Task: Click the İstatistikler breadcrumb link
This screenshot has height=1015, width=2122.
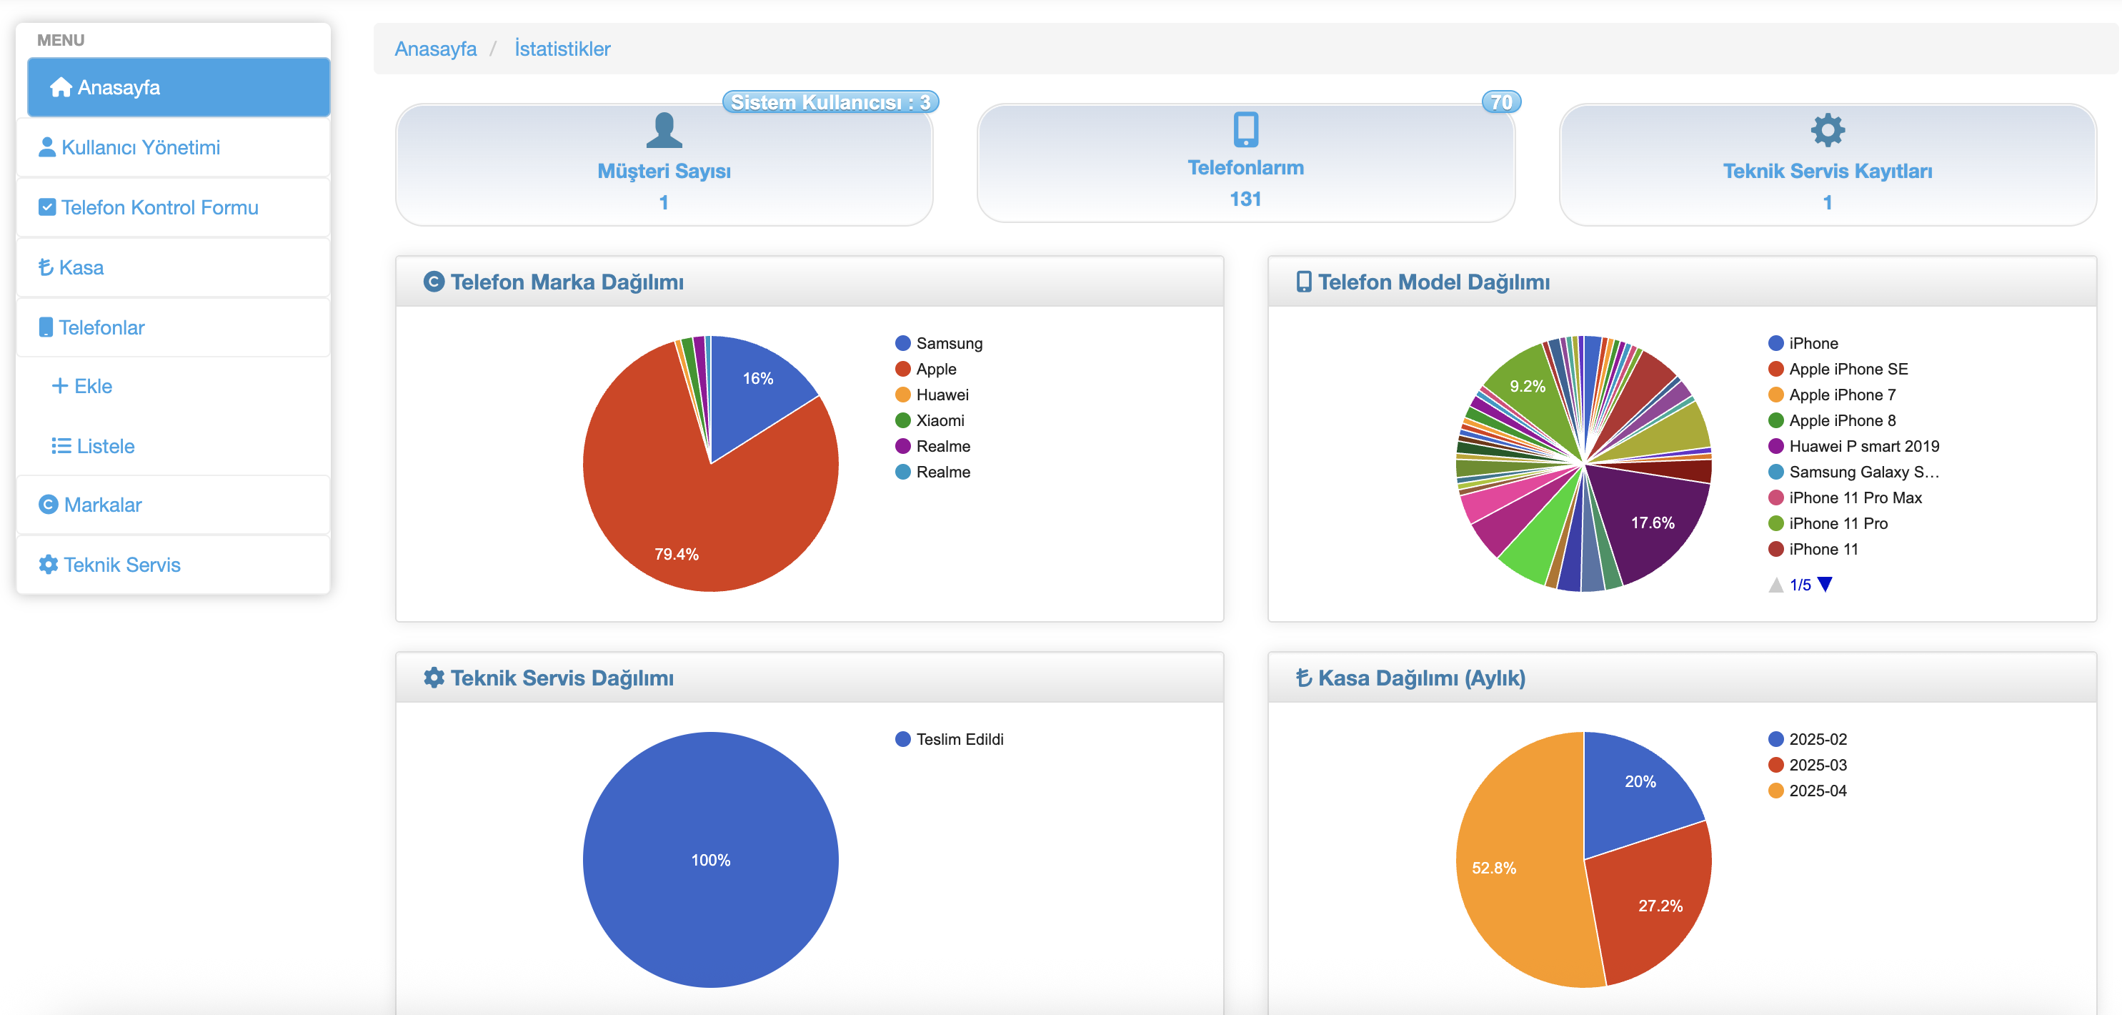Action: point(562,49)
